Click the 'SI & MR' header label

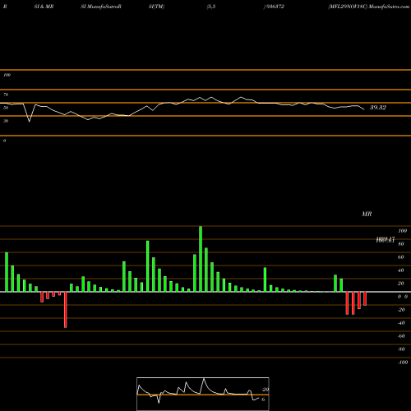point(44,7)
